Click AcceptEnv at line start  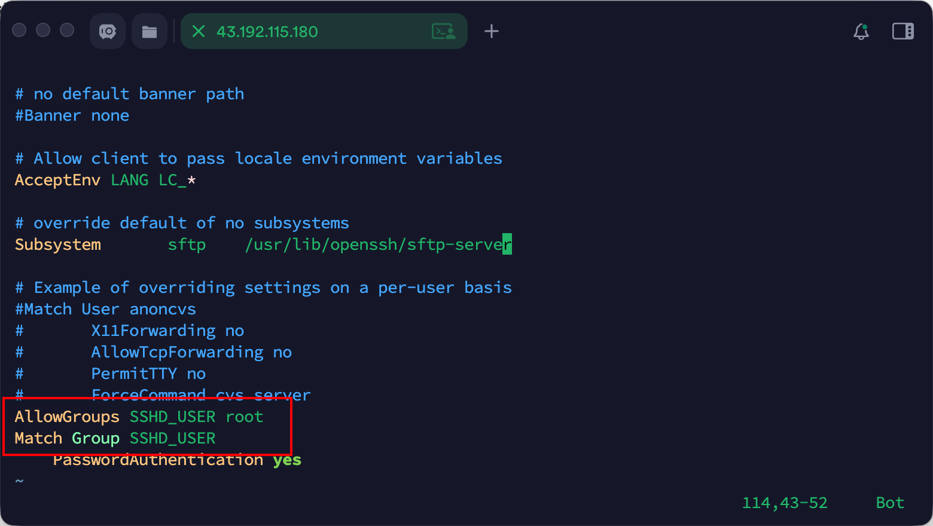click(x=57, y=181)
